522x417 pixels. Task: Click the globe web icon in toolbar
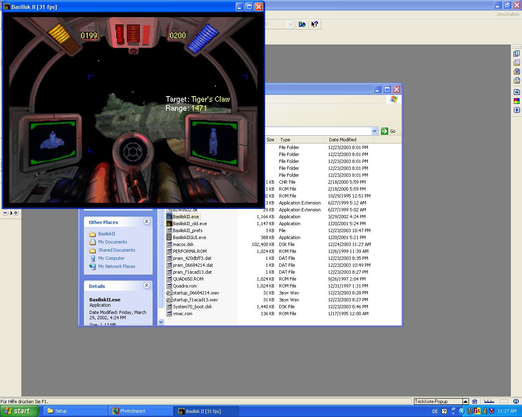302,24
